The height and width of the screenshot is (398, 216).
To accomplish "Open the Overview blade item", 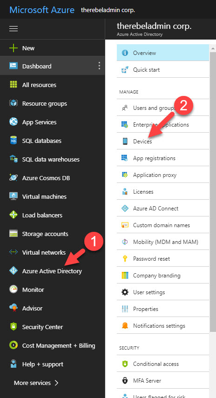I will (163, 53).
